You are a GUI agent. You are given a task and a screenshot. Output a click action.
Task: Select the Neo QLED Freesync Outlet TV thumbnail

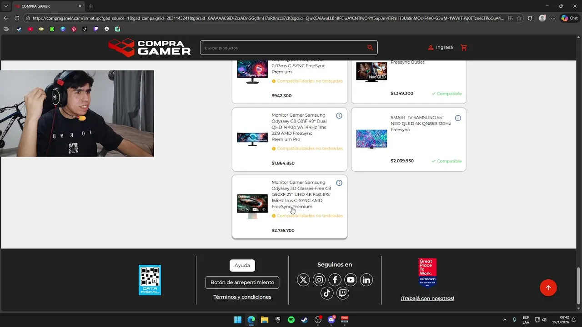pyautogui.click(x=371, y=72)
